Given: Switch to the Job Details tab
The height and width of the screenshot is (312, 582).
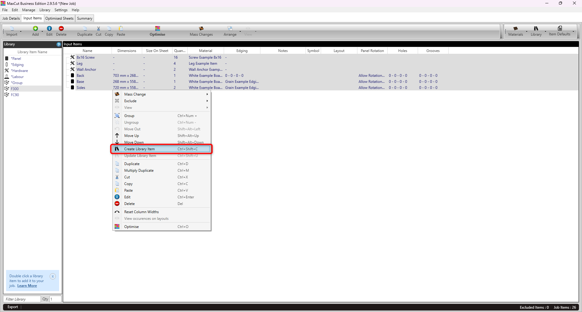Looking at the screenshot, I should 11,18.
